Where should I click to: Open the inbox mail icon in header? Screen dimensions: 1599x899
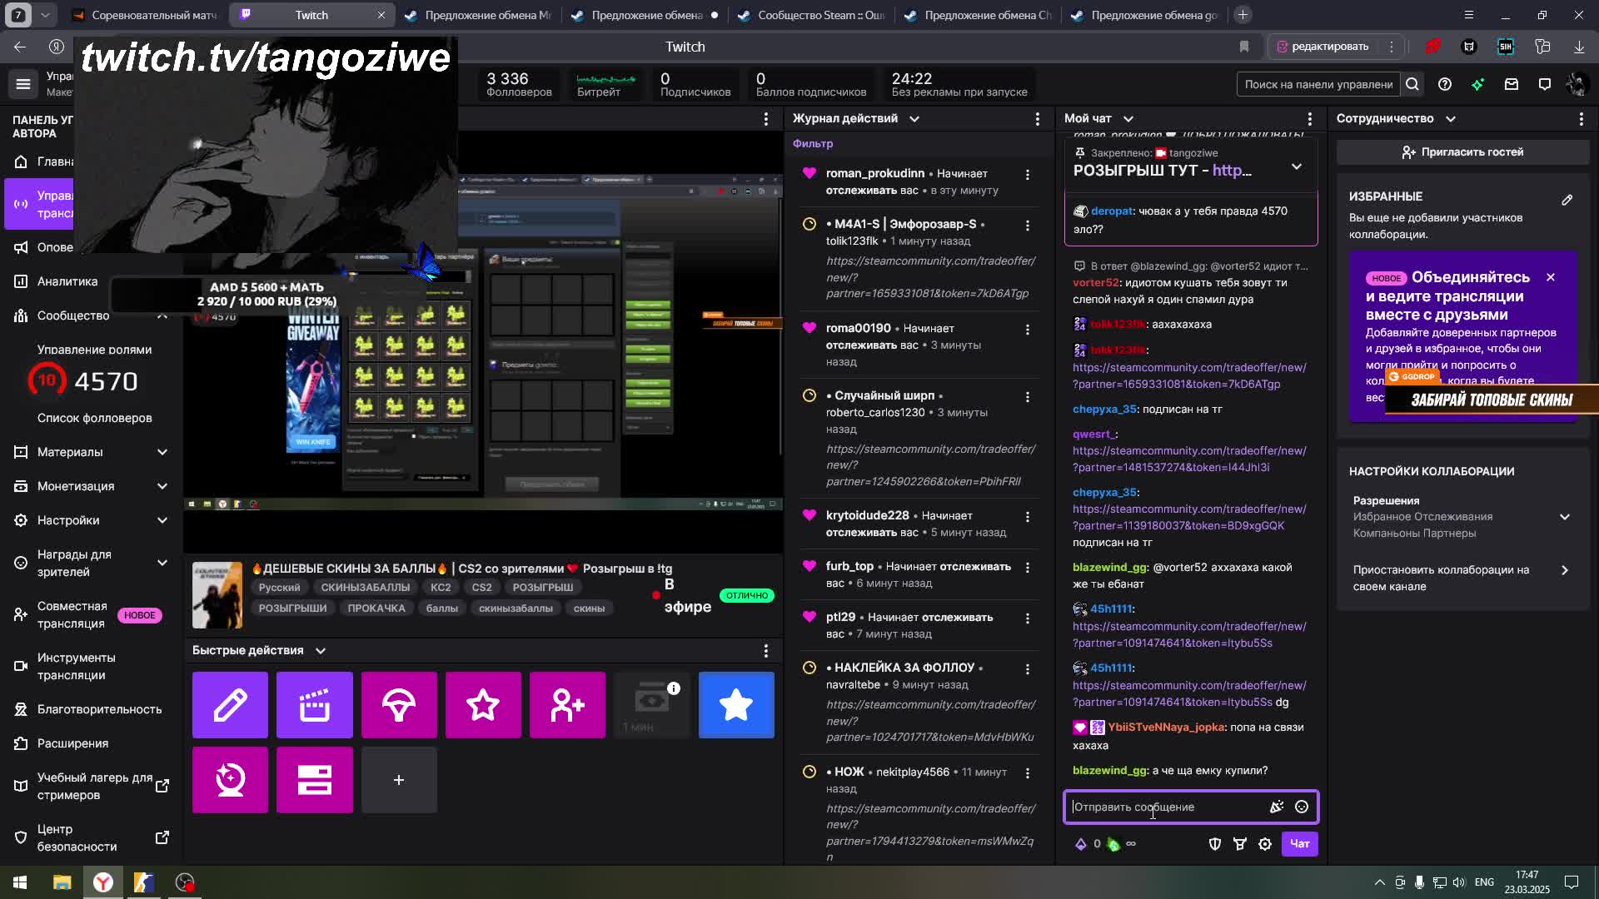point(1512,84)
